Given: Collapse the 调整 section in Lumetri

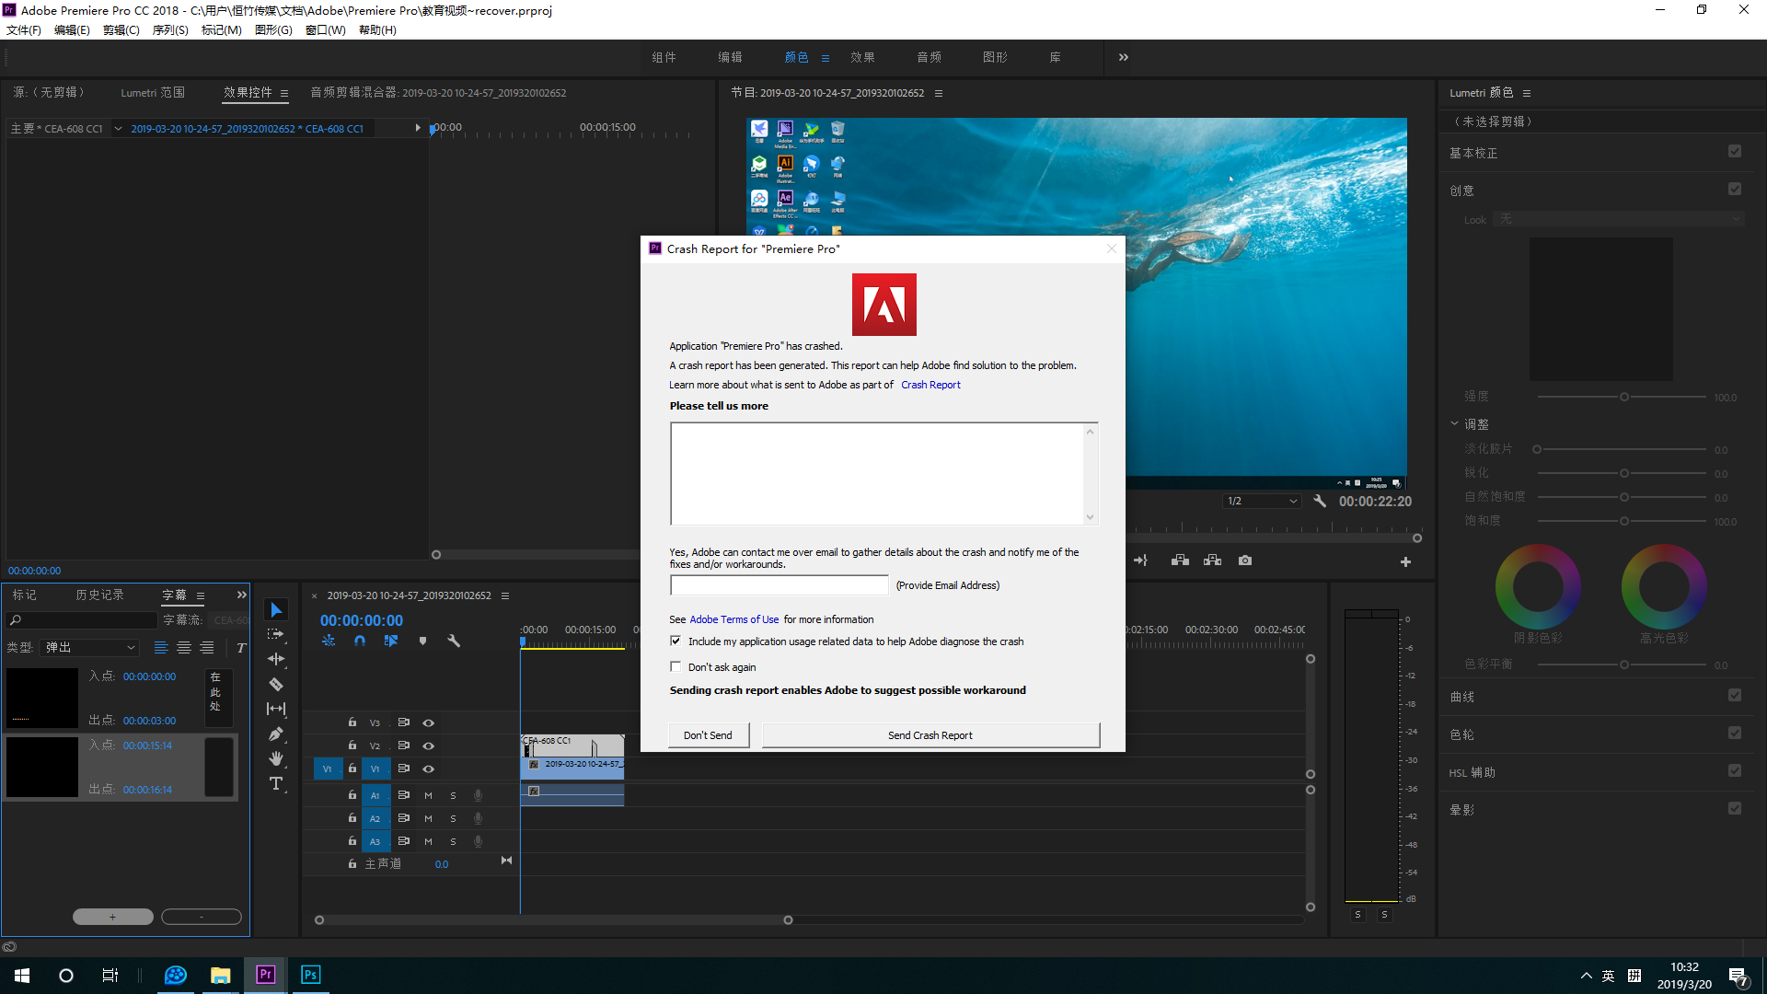Looking at the screenshot, I should [x=1454, y=424].
